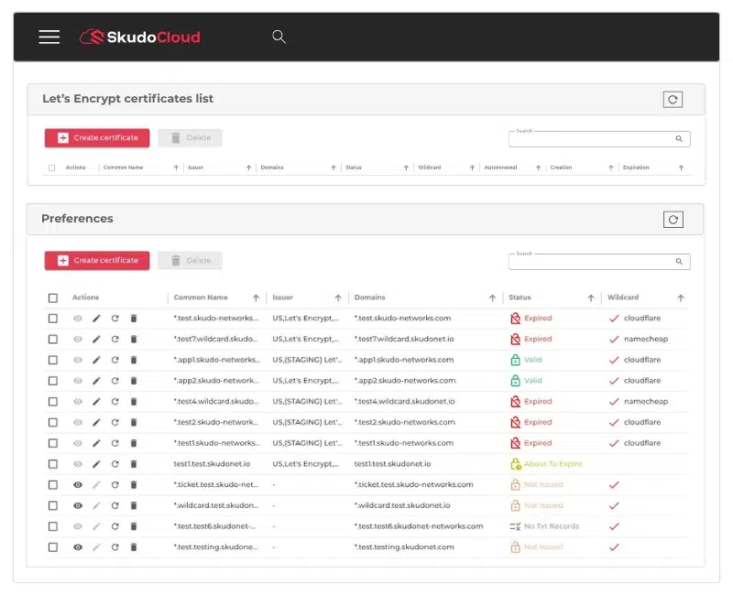The height and width of the screenshot is (595, 733).
Task: Click Create certificate in the Let's Encrypt panel
Action: click(x=96, y=137)
